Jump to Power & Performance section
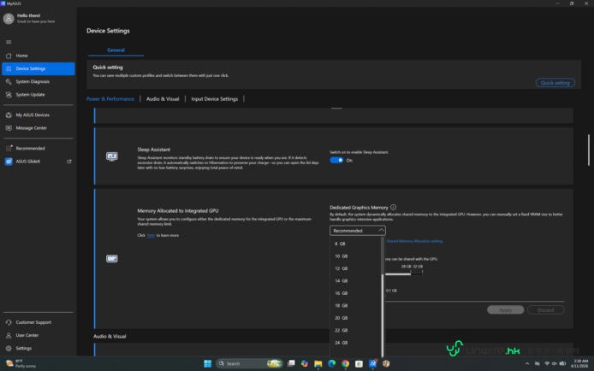The height and width of the screenshot is (371, 594). [x=110, y=99]
